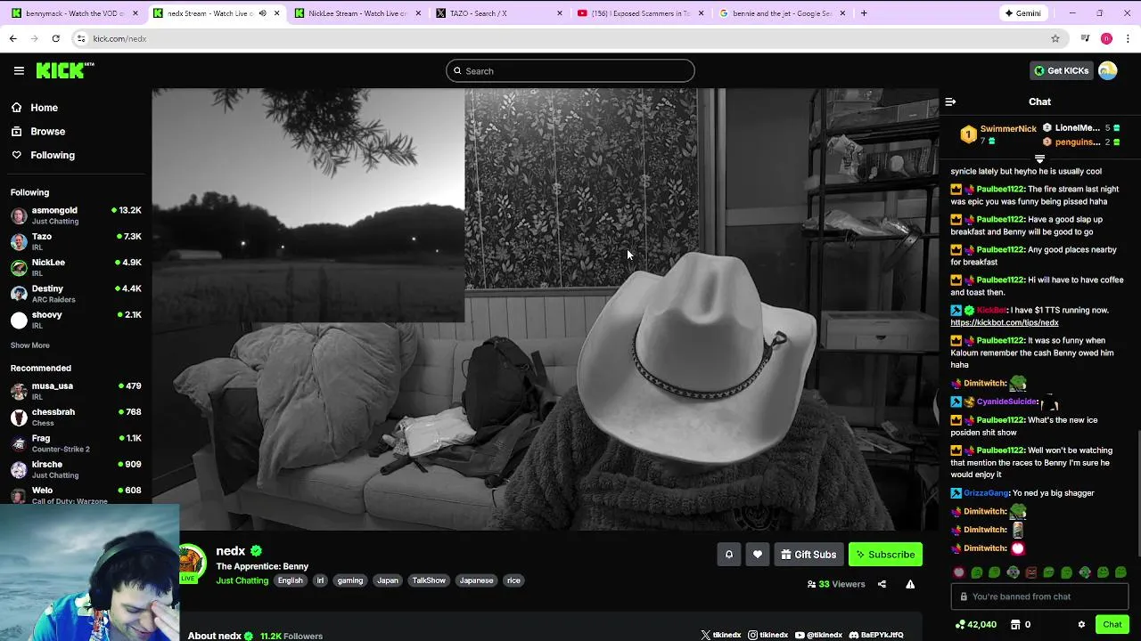
Task: Open asmongold's channel in Following list
Action: [76, 215]
